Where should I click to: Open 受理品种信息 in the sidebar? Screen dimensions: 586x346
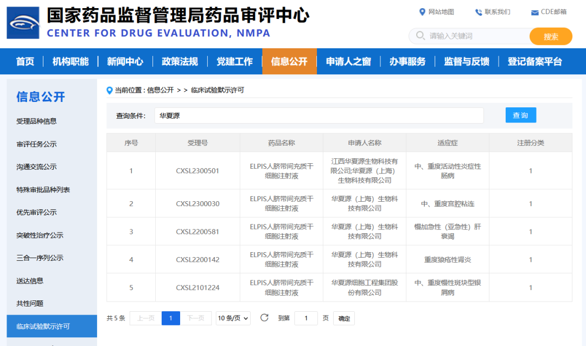point(36,121)
